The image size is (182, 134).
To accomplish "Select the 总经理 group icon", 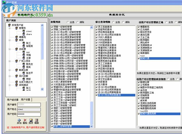I will tap(17, 49).
